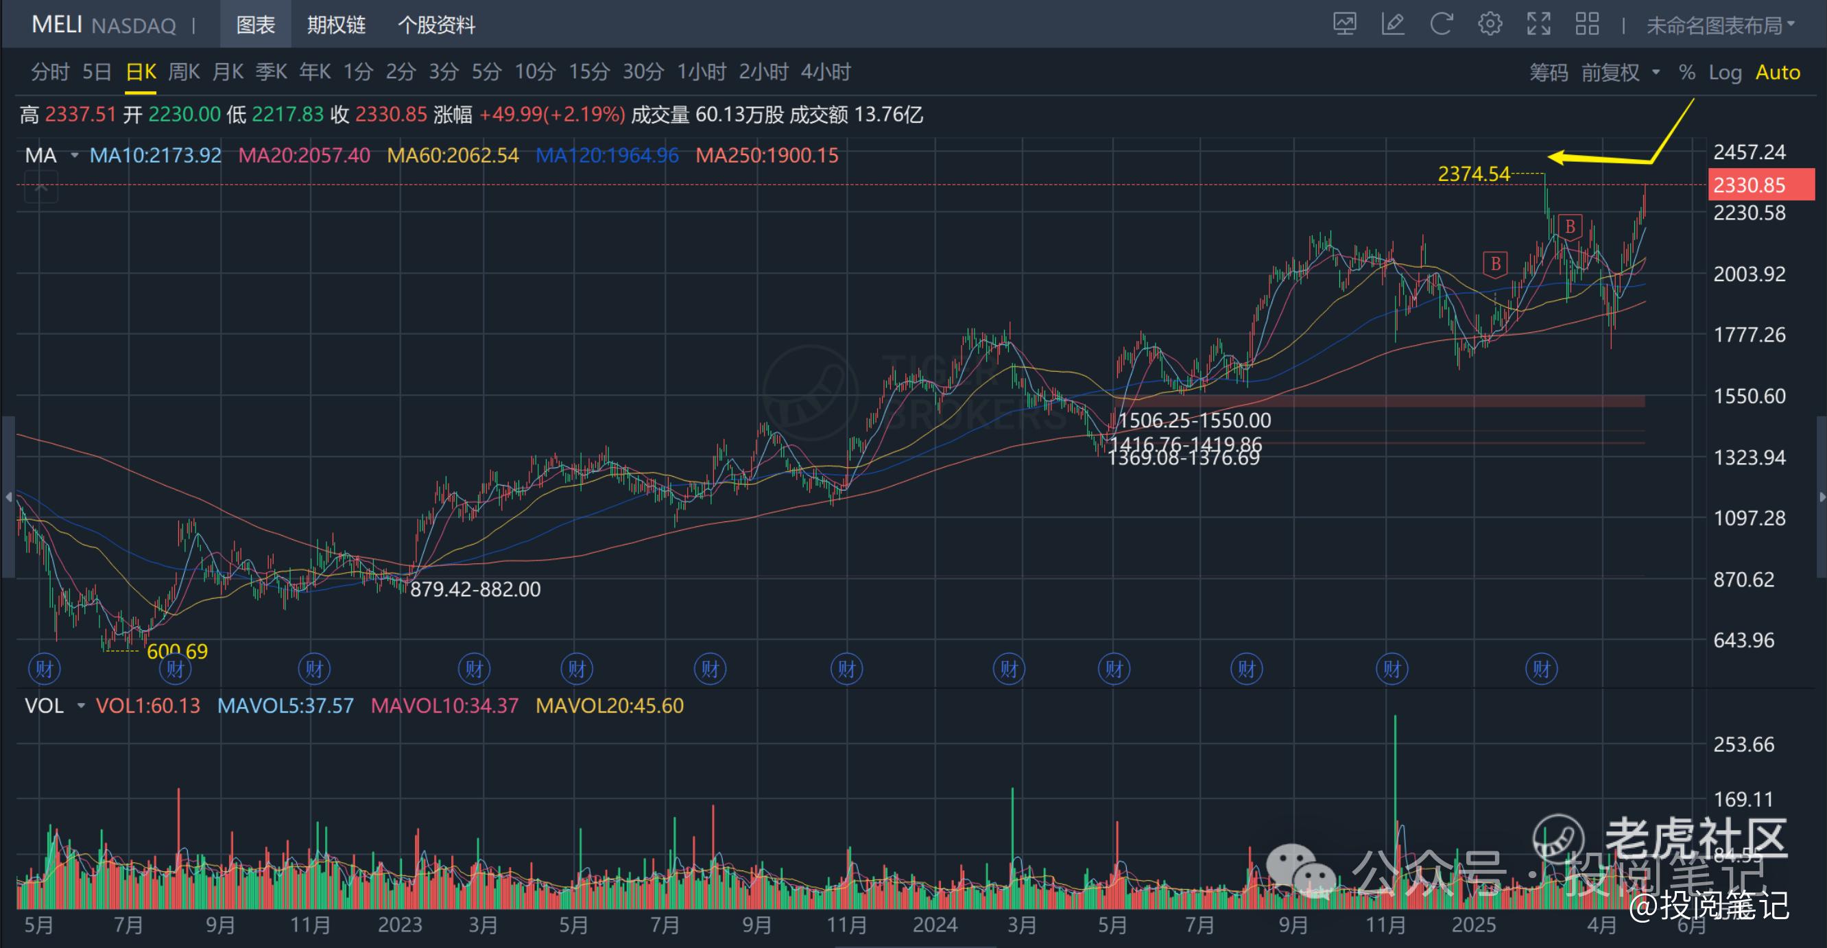Click current price tag 2330.85
This screenshot has height=948, width=1827.
[x=1761, y=185]
